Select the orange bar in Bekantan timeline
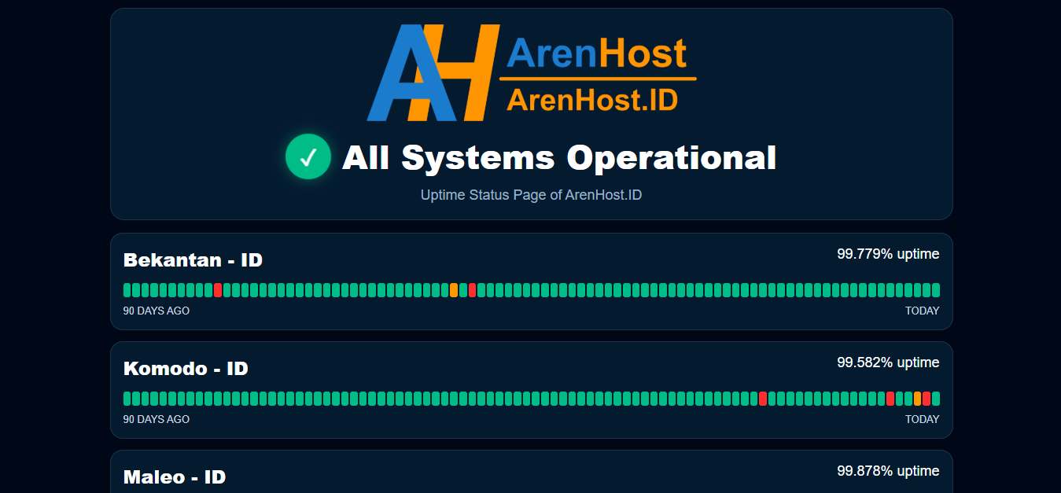Screen dimensions: 1061x493 pyautogui.click(x=454, y=290)
